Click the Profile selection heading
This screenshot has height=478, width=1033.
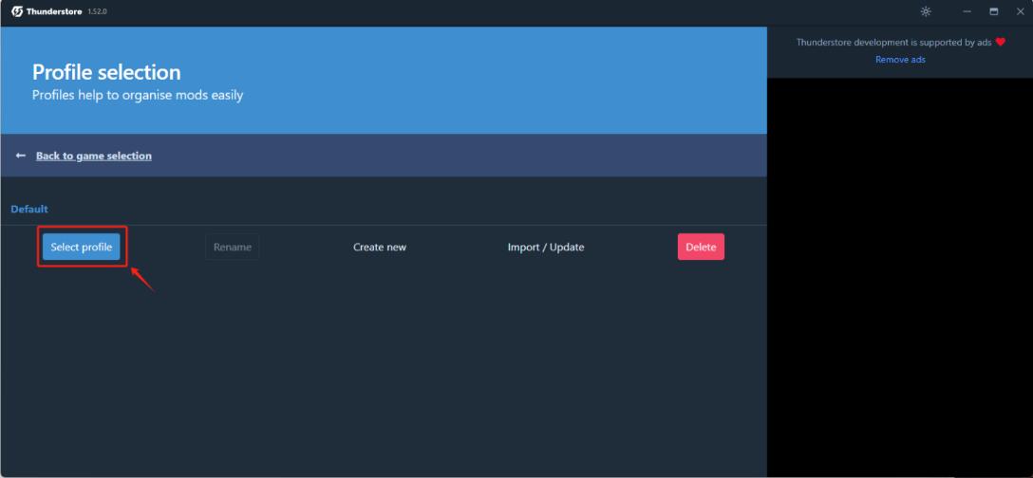coord(106,72)
